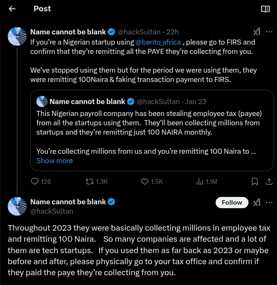Repost the tweet with 1.3K reposts
Image resolution: width=277 pixels, height=285 pixels.
(x=90, y=181)
